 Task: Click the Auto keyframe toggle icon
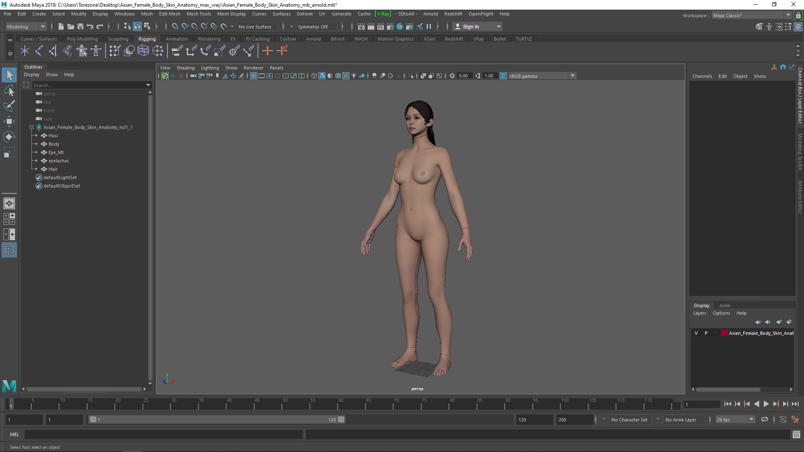(783, 419)
